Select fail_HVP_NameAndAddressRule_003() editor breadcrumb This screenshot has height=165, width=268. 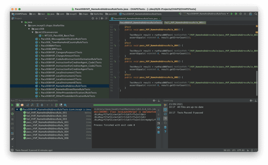185,23
